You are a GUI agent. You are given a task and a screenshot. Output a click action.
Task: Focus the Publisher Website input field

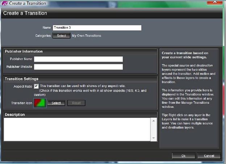(x=78, y=67)
